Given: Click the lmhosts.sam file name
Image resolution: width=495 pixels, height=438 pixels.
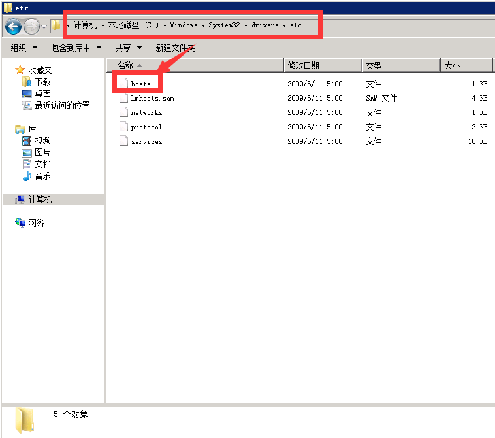Looking at the screenshot, I should pyautogui.click(x=152, y=98).
